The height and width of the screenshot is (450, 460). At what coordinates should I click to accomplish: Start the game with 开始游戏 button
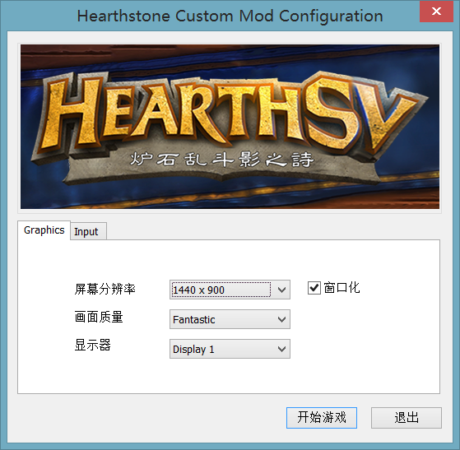click(x=322, y=418)
